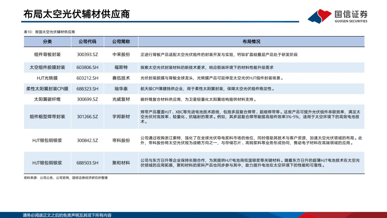Click the GUOSEN SECURITIES English wordmark
Screen dimensions: 387x218
pos(351,21)
